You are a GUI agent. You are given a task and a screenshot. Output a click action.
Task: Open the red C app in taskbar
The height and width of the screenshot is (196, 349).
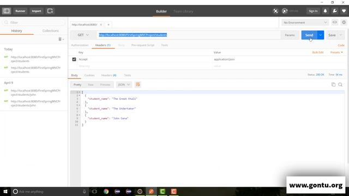click(x=174, y=191)
